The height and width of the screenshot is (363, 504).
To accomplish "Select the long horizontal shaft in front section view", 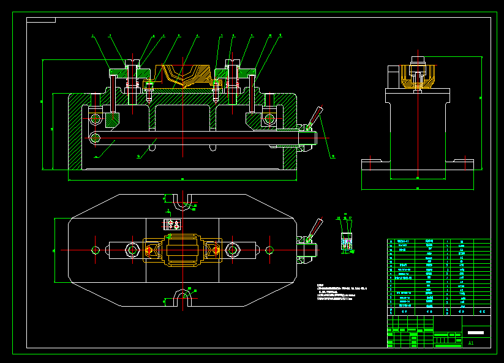I will [203, 138].
